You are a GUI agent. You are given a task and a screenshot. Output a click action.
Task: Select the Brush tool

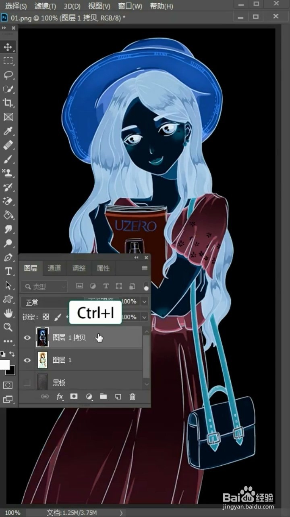pos(8,159)
